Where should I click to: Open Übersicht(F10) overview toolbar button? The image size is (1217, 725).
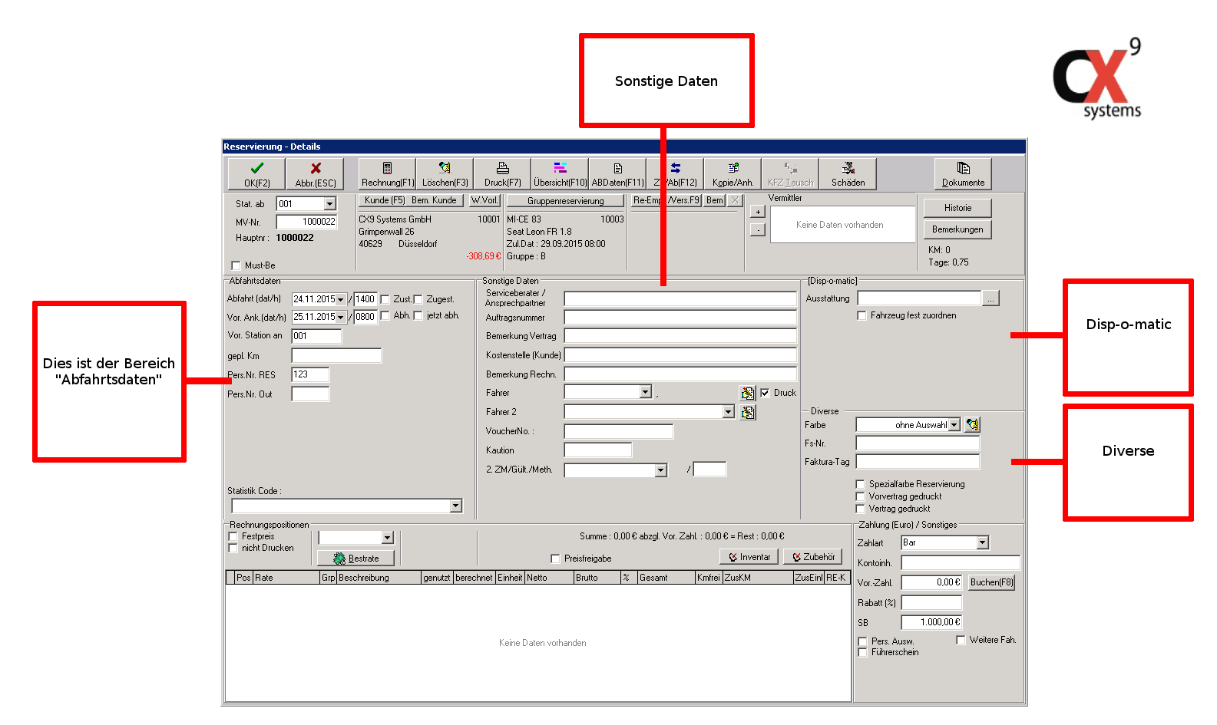tap(560, 173)
